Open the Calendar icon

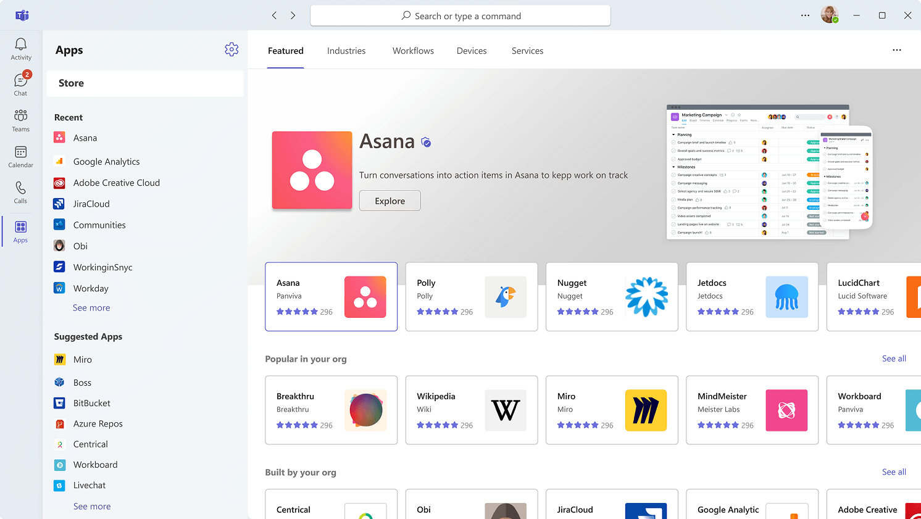coord(21,156)
